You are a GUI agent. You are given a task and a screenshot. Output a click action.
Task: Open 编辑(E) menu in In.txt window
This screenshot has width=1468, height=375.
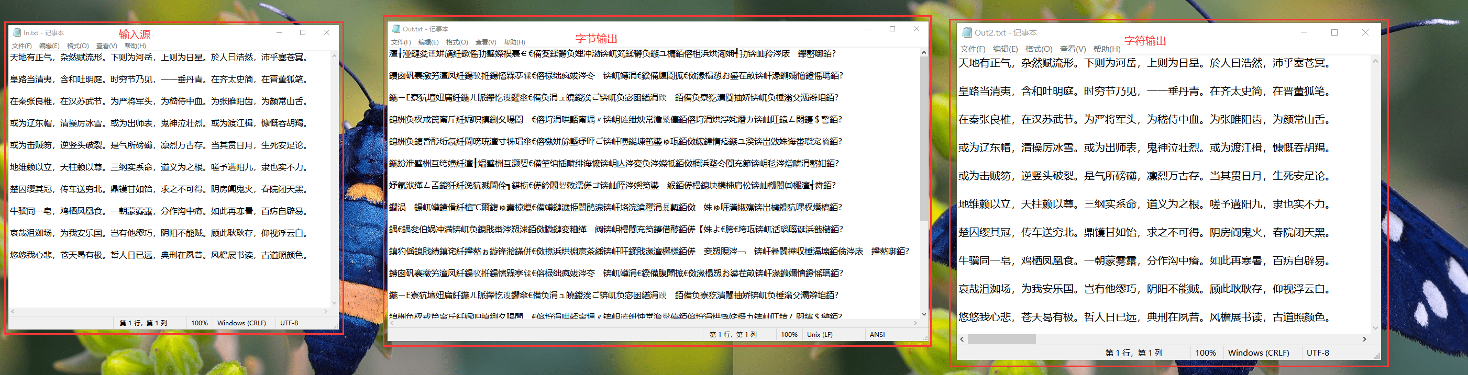49,46
